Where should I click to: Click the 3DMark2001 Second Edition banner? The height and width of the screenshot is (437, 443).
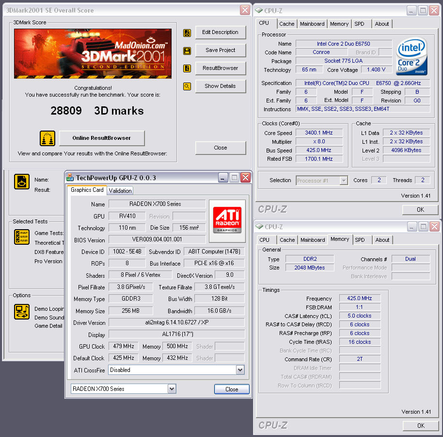pyautogui.click(x=93, y=53)
